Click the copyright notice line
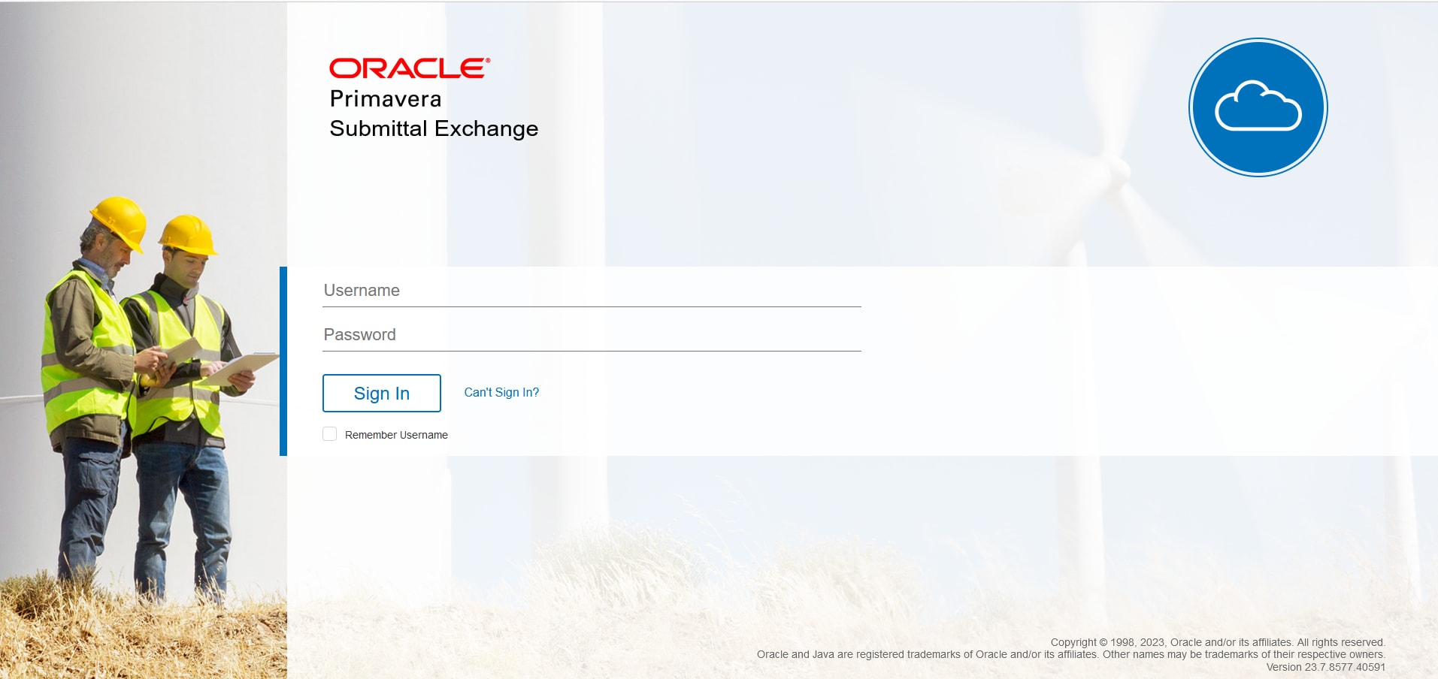 coord(1218,642)
